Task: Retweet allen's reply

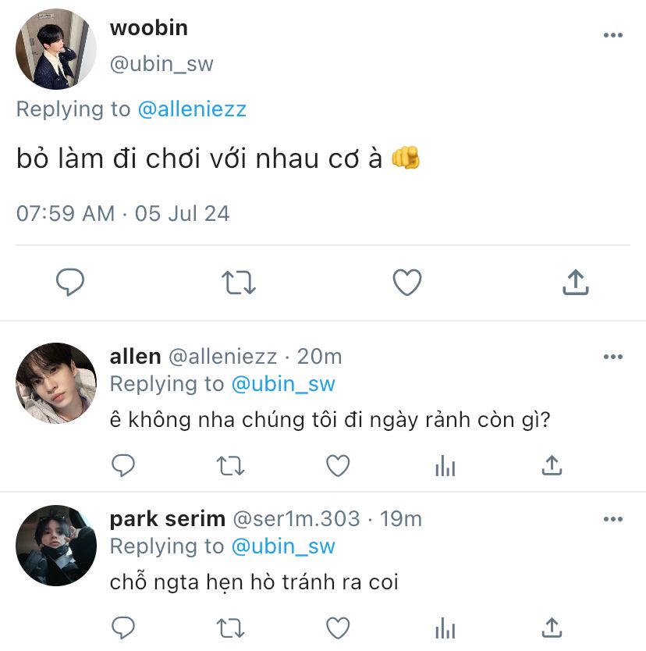Action: click(x=231, y=465)
